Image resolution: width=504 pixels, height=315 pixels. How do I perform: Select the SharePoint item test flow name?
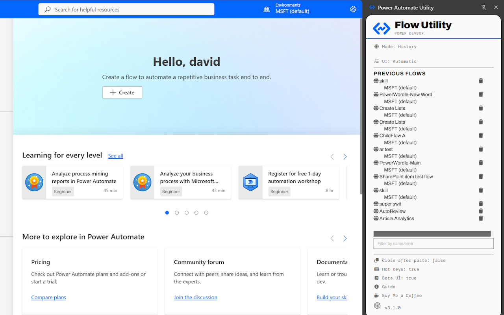click(406, 176)
